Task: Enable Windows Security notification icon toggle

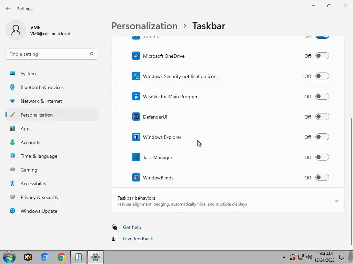Action: [322, 76]
